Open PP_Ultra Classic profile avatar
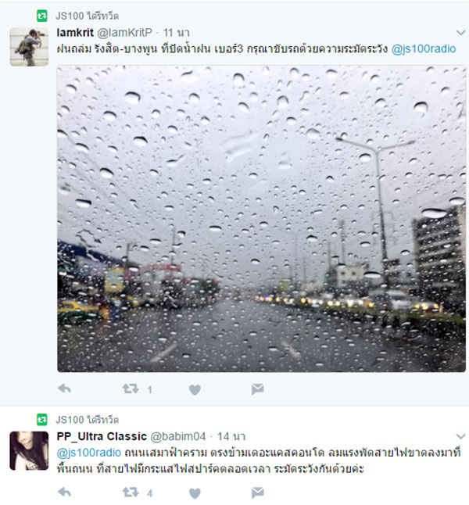The width and height of the screenshot is (469, 505). (x=29, y=450)
